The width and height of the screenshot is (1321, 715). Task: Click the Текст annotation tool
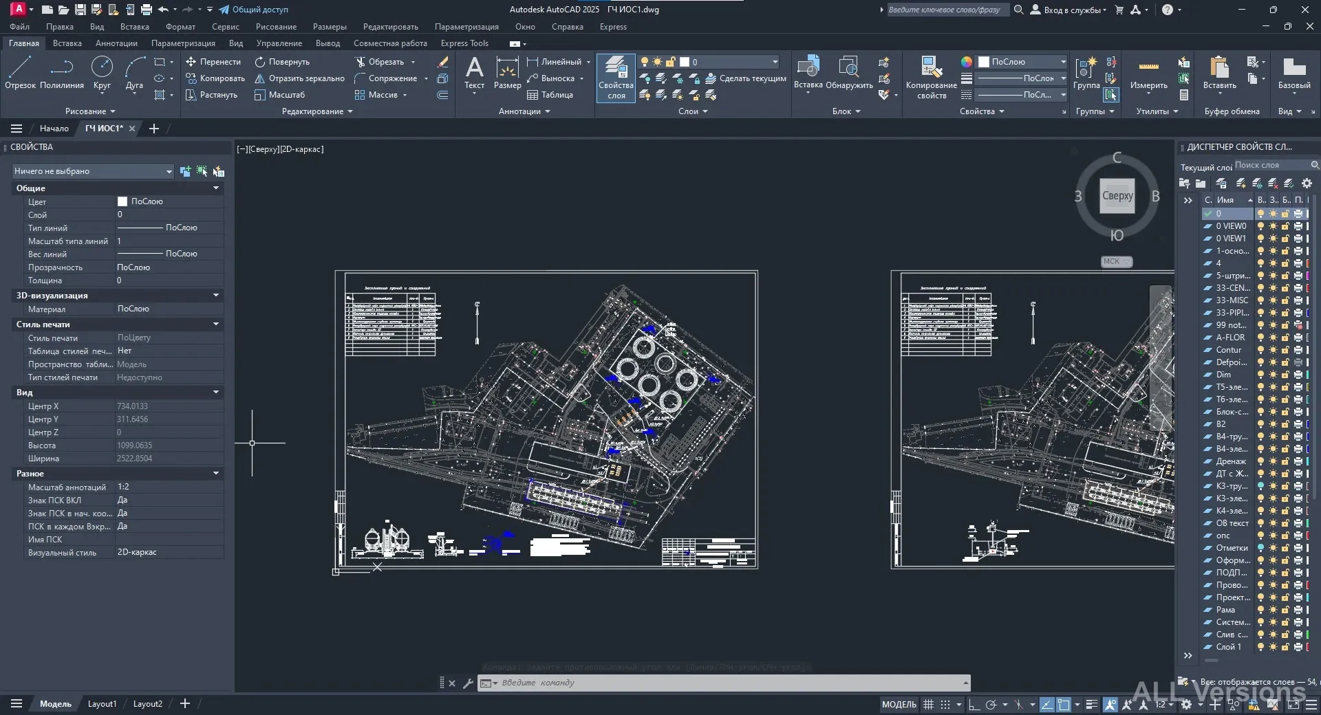coord(474,73)
